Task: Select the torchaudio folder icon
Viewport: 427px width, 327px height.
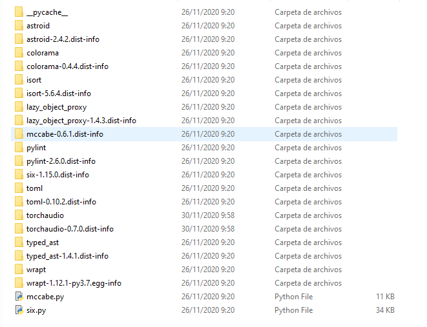Action: pos(19,215)
